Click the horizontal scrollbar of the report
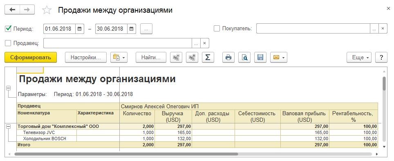 [193, 154]
